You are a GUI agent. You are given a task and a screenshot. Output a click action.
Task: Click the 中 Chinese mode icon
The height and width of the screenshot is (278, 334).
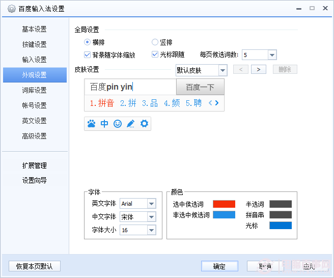pyautogui.click(x=104, y=124)
